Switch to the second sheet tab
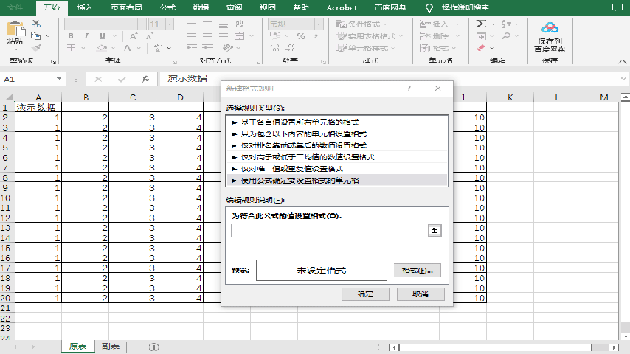The image size is (630, 354). pyautogui.click(x=111, y=347)
